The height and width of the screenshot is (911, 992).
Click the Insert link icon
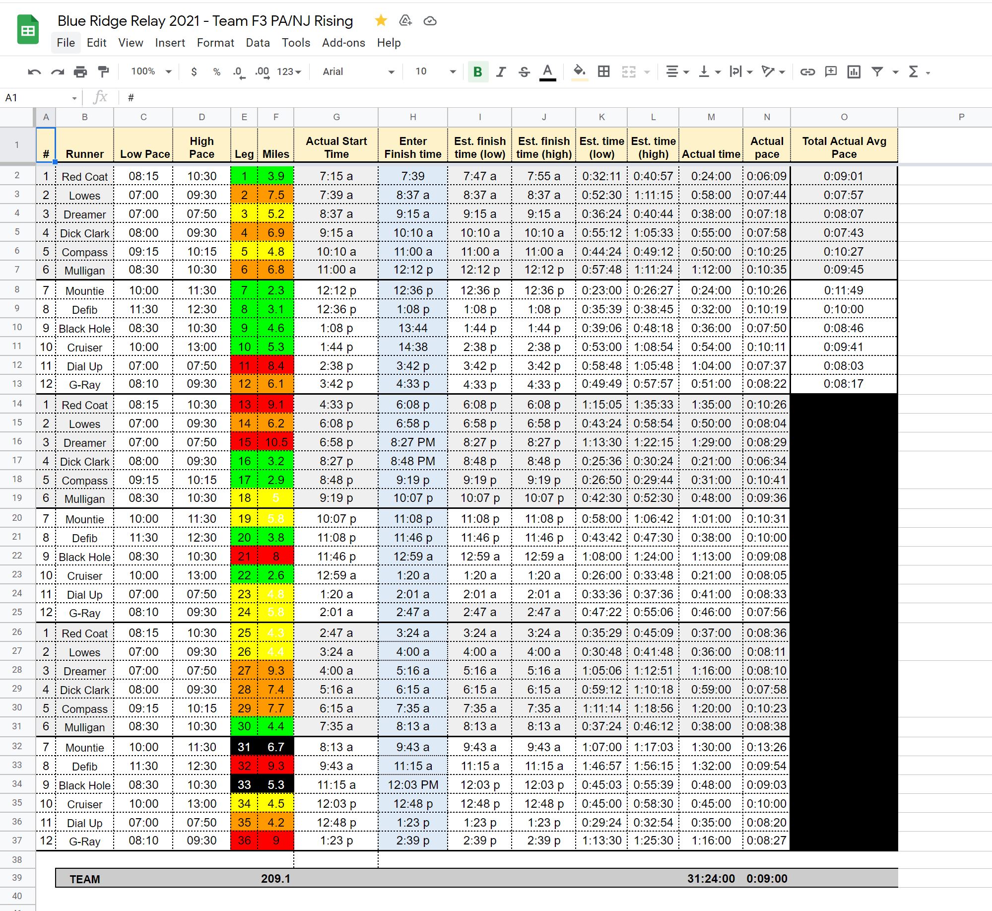click(807, 72)
